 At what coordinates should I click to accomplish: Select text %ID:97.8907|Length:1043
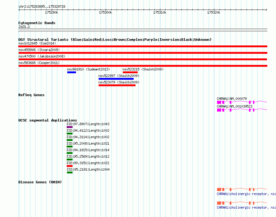pos(88,124)
